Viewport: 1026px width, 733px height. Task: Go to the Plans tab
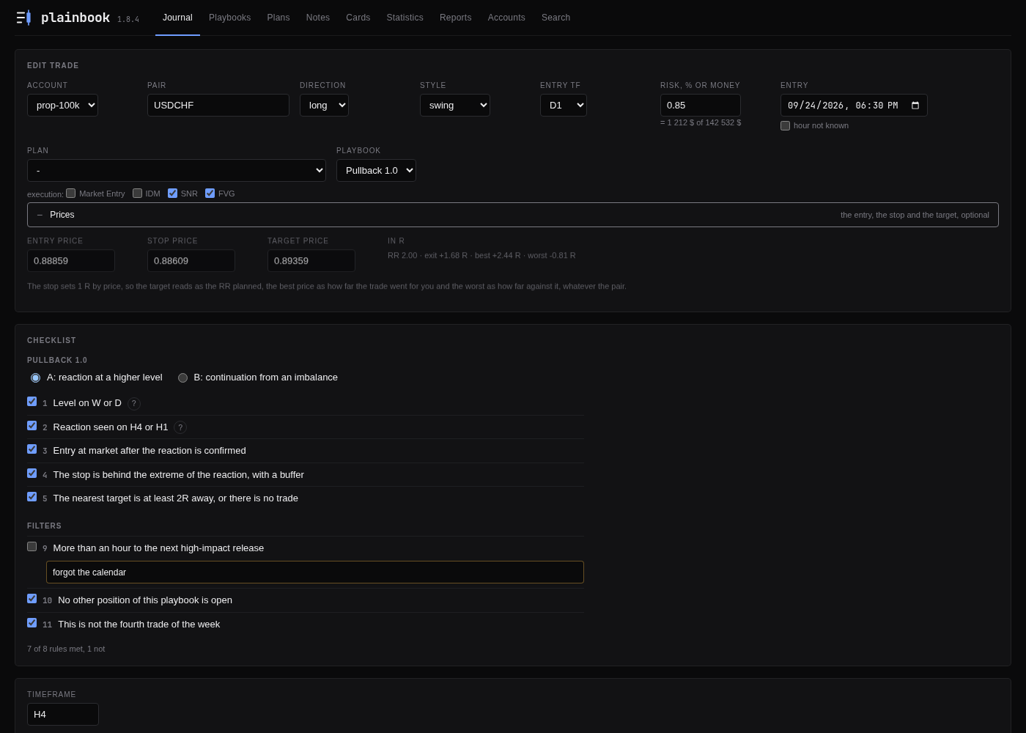(278, 18)
